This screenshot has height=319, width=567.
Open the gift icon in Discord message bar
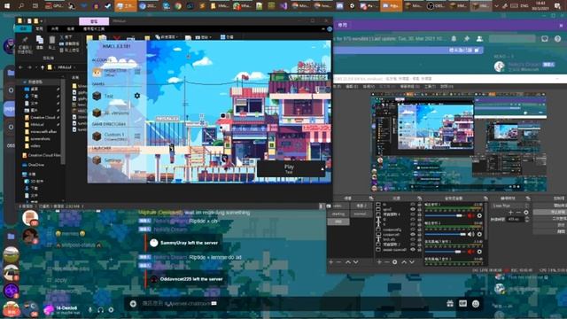click(450, 304)
